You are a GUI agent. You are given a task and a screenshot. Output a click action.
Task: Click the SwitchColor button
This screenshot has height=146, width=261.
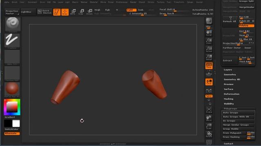12,129
